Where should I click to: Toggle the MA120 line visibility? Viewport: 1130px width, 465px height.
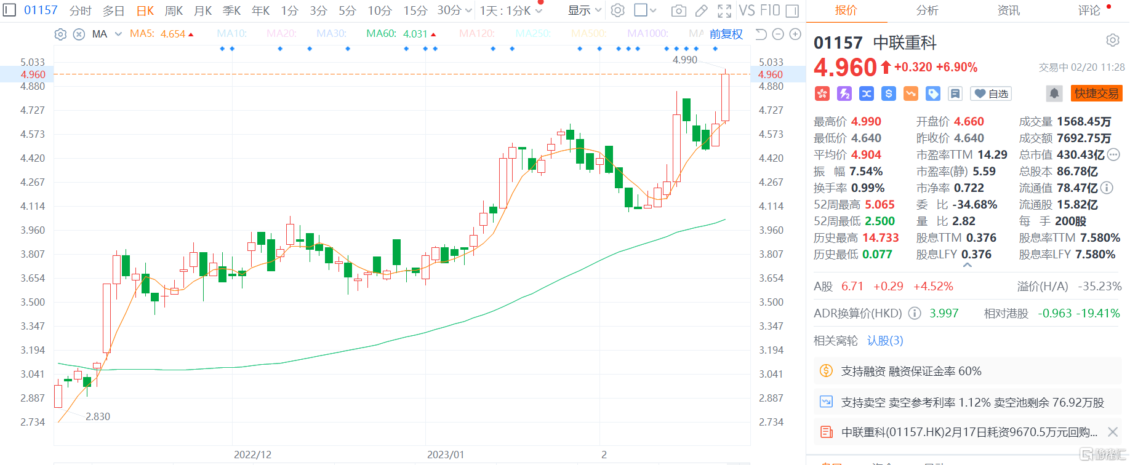pos(476,34)
